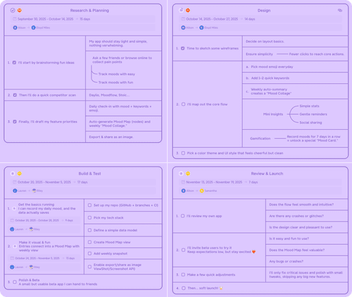352x297 pixels.
Task: Check the 'Polish & Beta' checkbox
Action: point(14,282)
